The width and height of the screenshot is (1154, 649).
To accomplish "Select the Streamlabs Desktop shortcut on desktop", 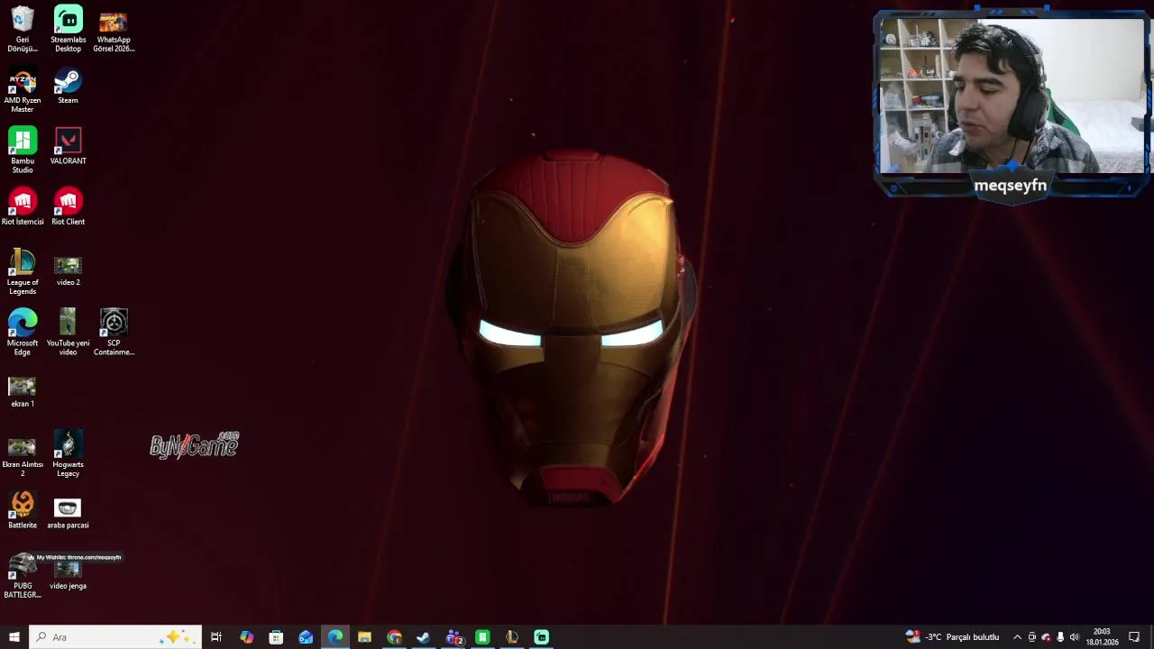I will click(68, 30).
